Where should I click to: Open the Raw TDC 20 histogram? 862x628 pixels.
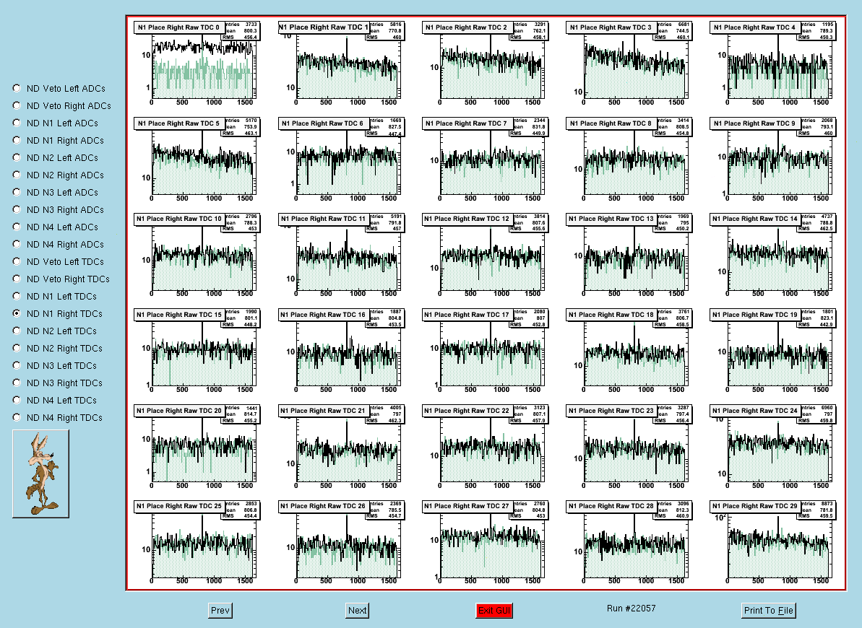click(197, 445)
